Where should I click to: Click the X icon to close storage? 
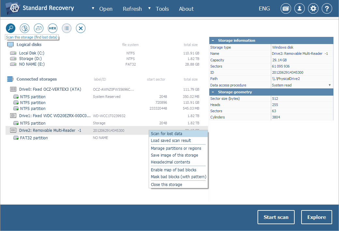point(81,28)
